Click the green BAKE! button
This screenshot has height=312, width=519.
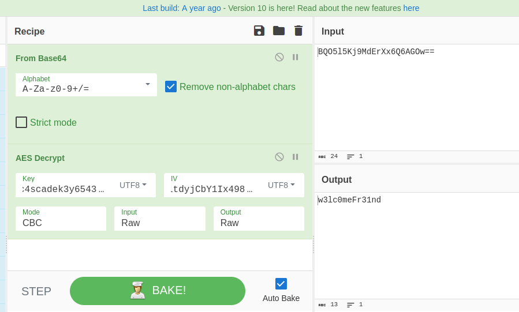click(158, 291)
